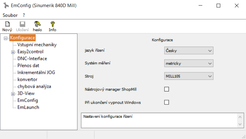Collapse the Konfigurace root node
Screen dimensions: 246x139
pos(6,38)
